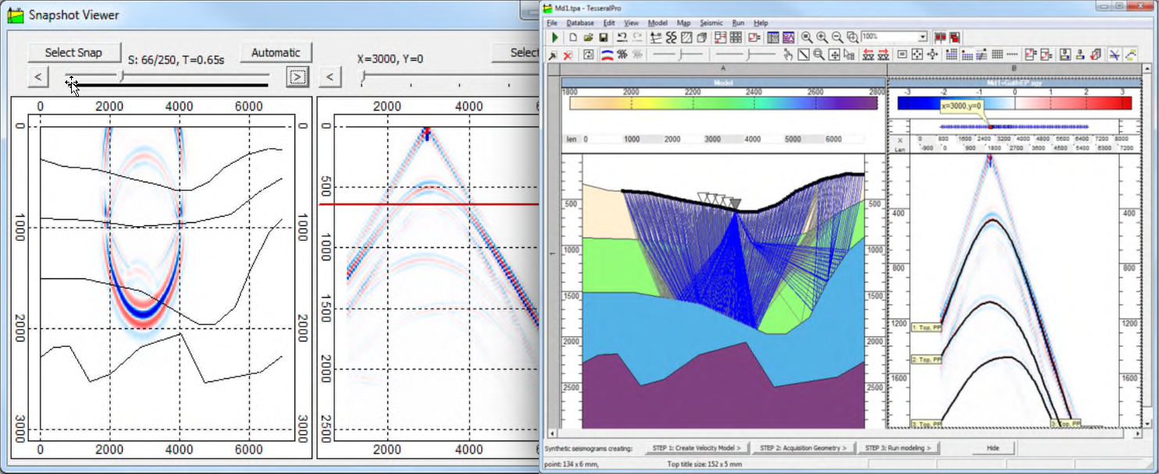The width and height of the screenshot is (1159, 474).
Task: Click the red X delete icon
Action: [x=568, y=55]
